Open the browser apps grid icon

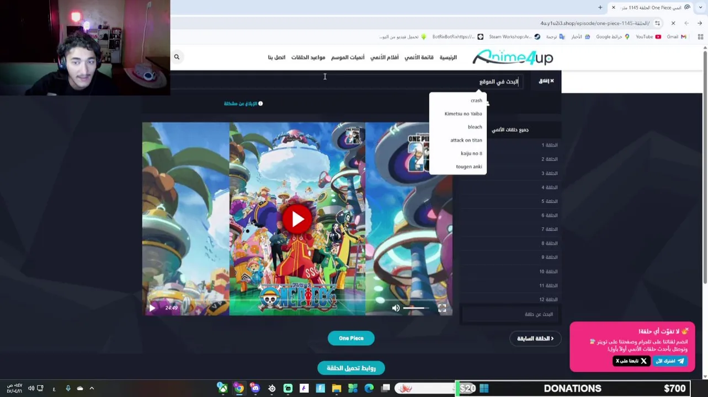(x=700, y=37)
